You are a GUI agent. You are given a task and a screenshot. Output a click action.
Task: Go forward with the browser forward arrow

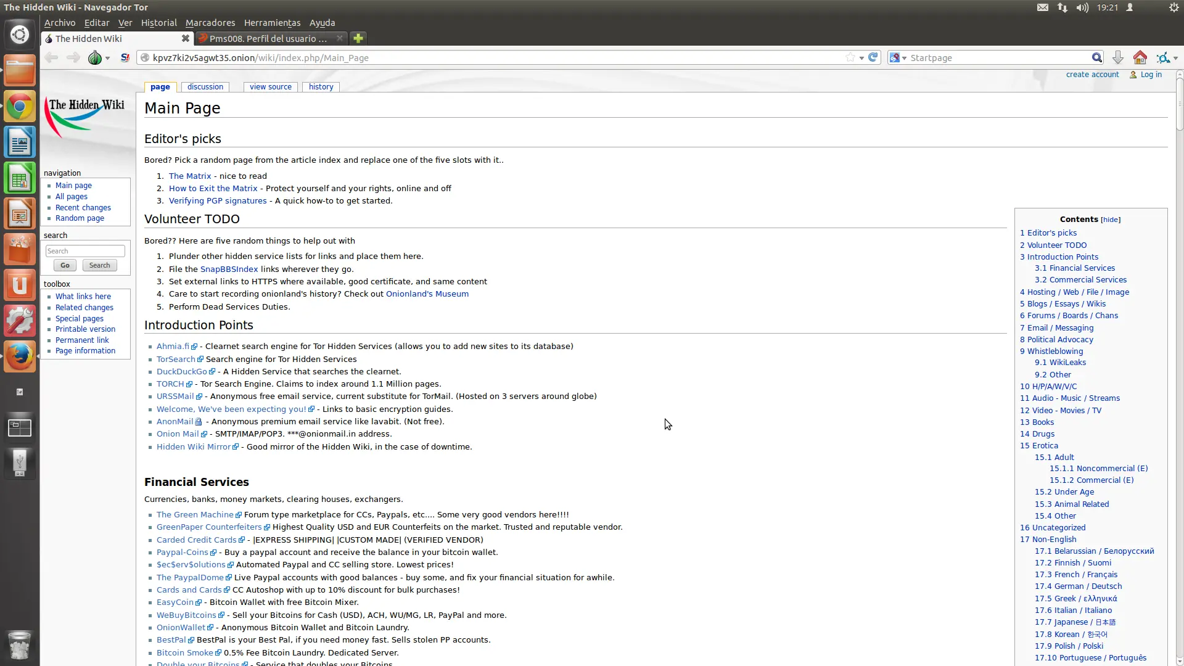coord(73,57)
